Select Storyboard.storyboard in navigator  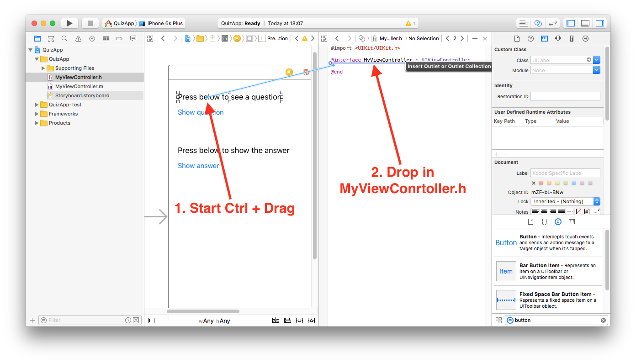[x=82, y=95]
